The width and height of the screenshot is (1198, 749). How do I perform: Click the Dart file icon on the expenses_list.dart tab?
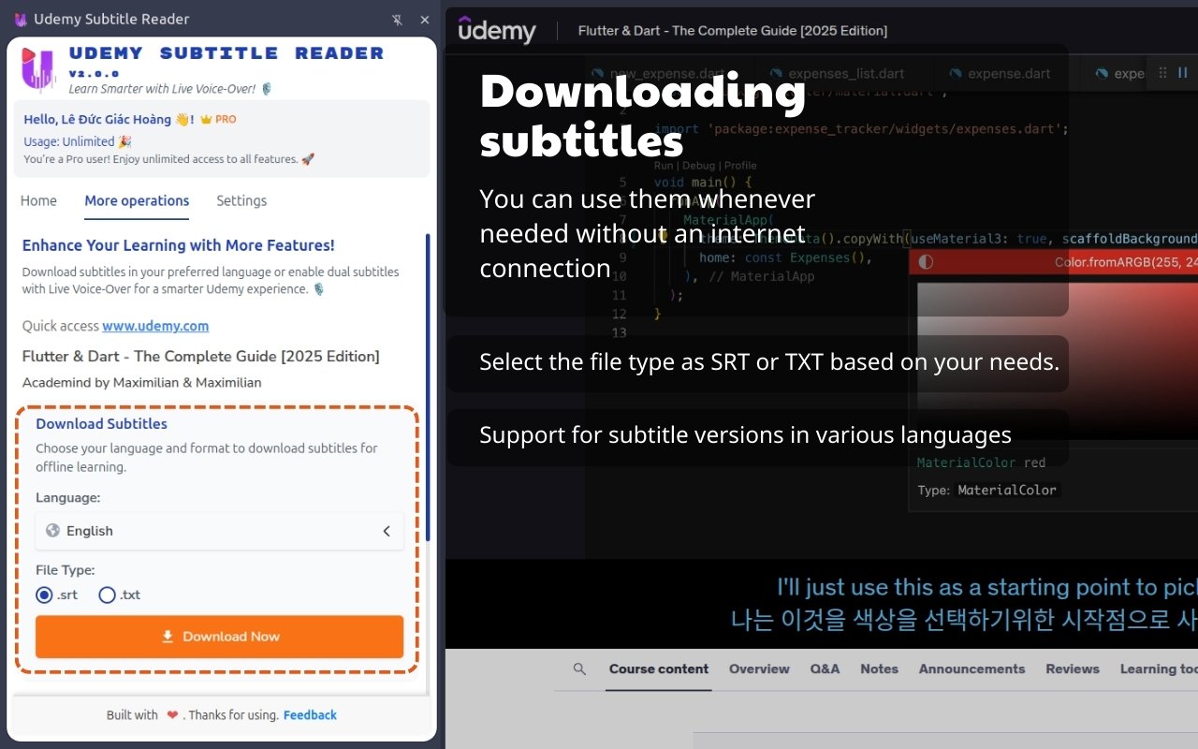click(x=776, y=73)
